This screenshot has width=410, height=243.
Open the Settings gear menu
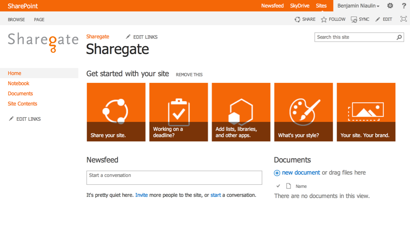click(390, 5)
